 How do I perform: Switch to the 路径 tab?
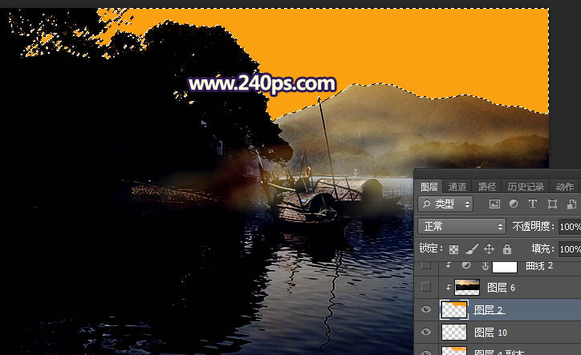(486, 187)
